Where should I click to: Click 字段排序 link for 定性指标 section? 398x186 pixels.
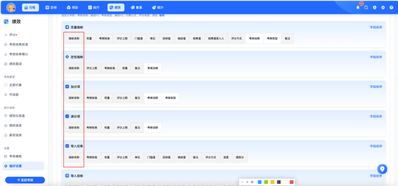(376, 57)
